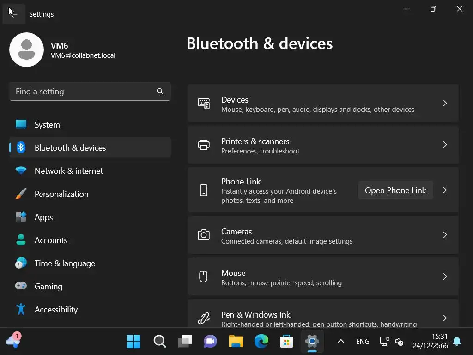473x355 pixels.
Task: Click the Apps icon in sidebar
Action: [21, 217]
